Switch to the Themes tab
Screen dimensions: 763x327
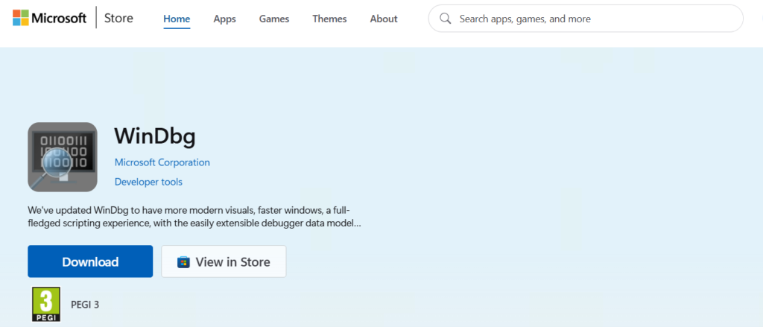click(329, 19)
